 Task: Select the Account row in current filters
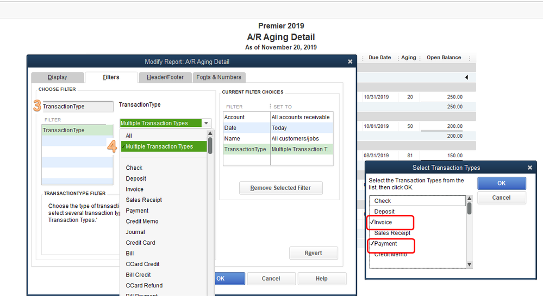pyautogui.click(x=278, y=117)
